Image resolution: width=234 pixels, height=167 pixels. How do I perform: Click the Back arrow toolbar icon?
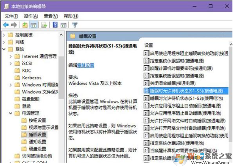coord(6,25)
